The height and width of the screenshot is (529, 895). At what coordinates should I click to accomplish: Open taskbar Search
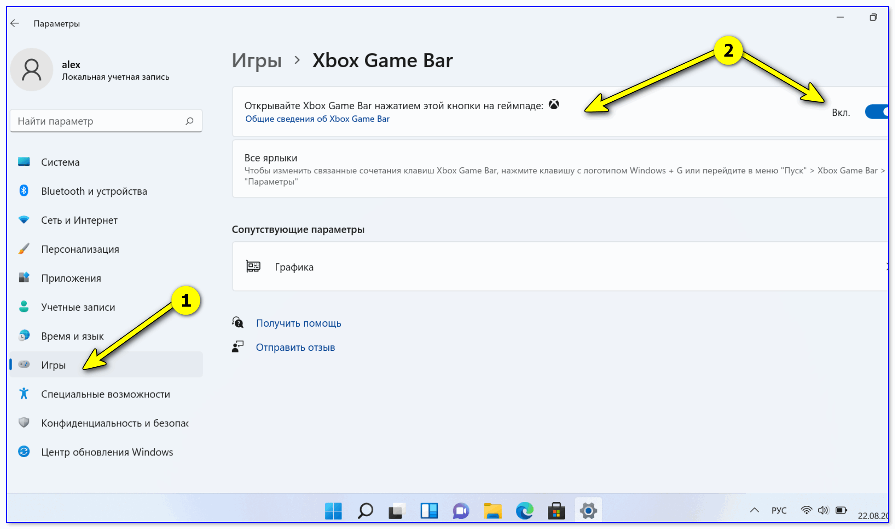(365, 511)
